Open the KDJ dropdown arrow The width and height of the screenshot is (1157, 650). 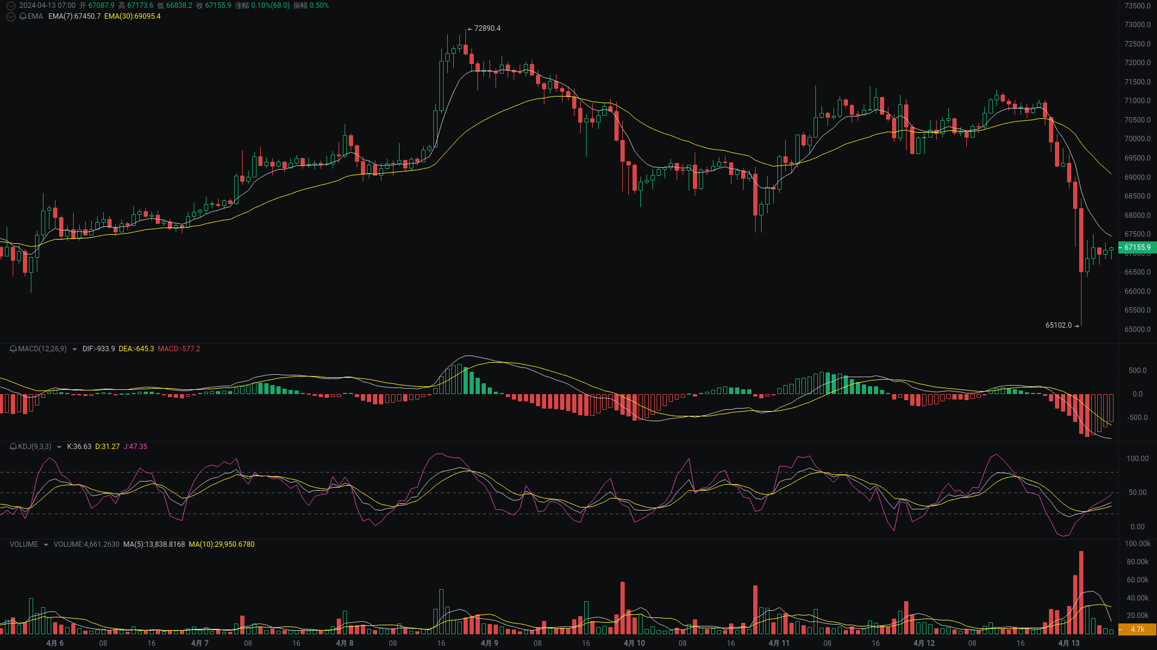coord(58,447)
